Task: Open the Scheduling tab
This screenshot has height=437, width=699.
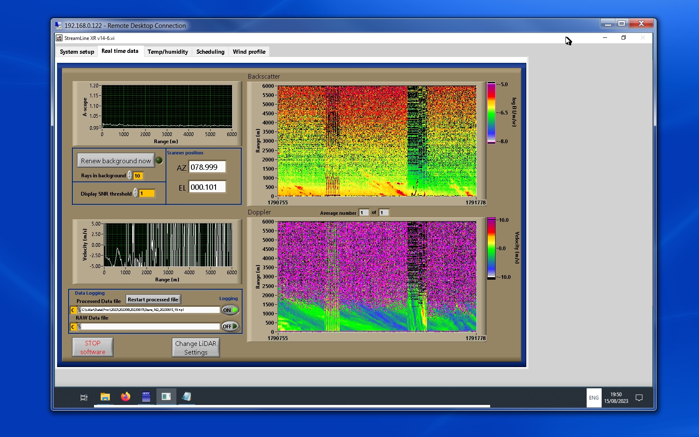Action: pos(210,52)
